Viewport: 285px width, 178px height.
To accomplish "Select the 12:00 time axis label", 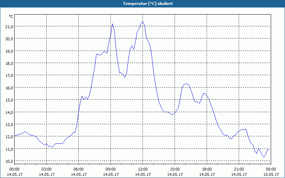I will click(x=143, y=169).
